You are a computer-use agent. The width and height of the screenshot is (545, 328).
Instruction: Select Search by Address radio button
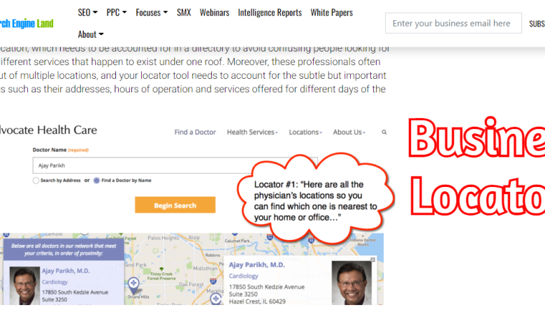coord(36,181)
